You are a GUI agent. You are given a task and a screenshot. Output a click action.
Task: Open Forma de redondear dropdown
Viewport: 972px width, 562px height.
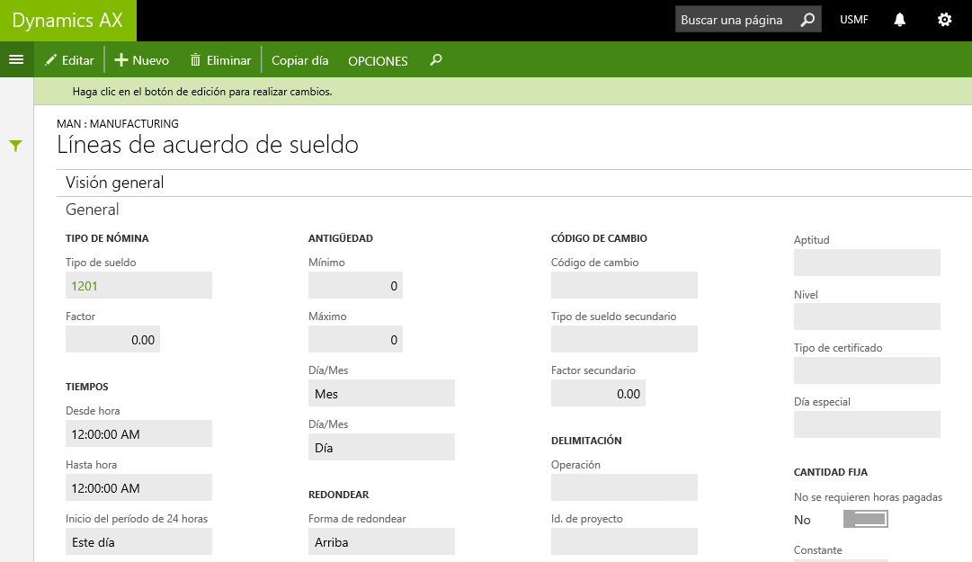tap(381, 541)
